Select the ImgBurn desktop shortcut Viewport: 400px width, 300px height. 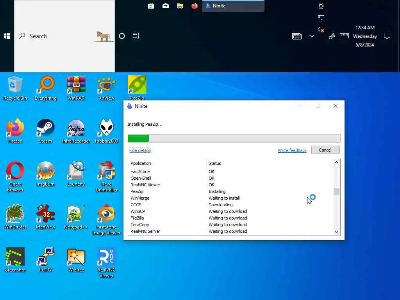45,174
